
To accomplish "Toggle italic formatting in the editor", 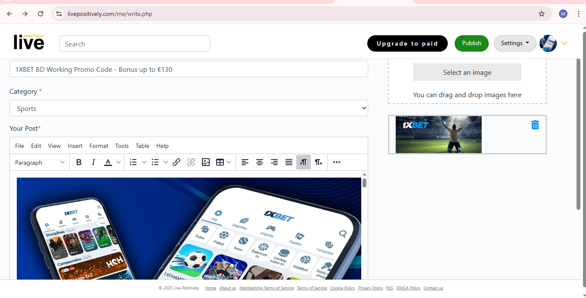I will (x=93, y=162).
